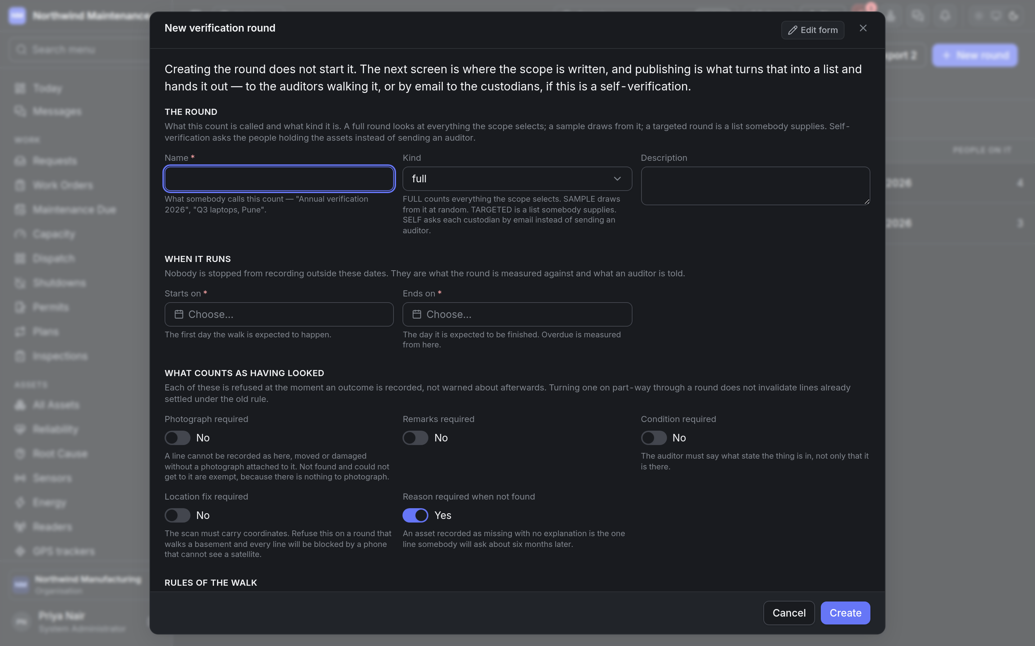Disable Reason required when not found

pyautogui.click(x=415, y=515)
